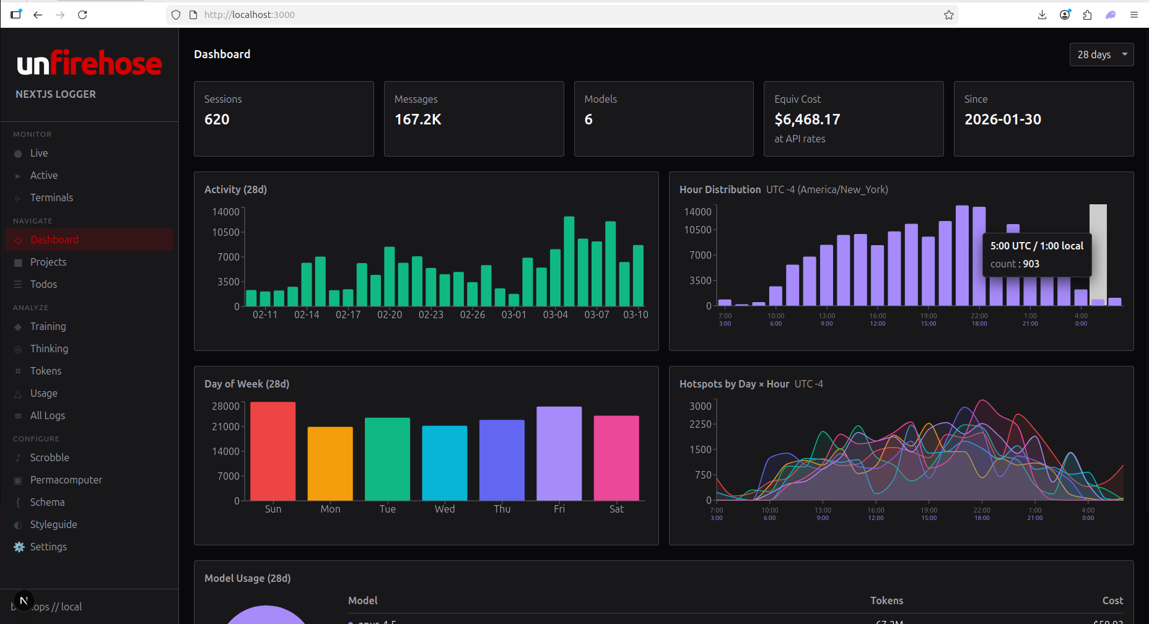
Task: Open the Permacomputer page
Action: point(66,480)
